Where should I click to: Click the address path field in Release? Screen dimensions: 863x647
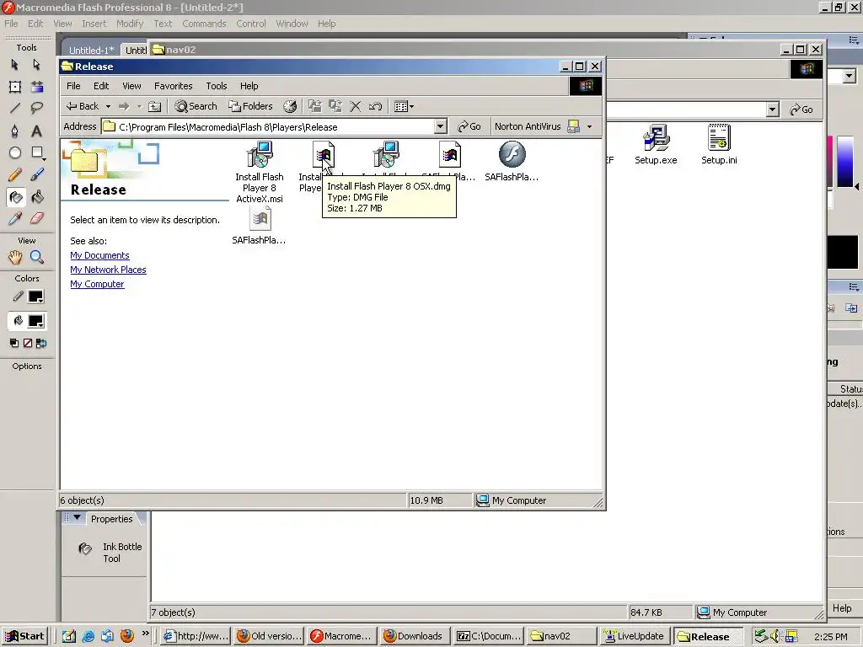click(x=268, y=127)
